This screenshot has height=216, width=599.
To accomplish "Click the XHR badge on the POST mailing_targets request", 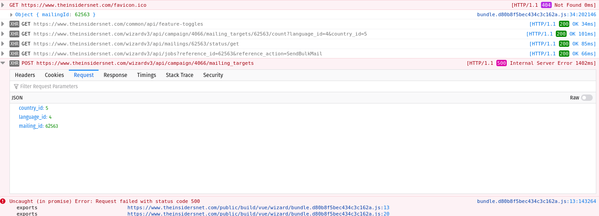I will pos(14,63).
